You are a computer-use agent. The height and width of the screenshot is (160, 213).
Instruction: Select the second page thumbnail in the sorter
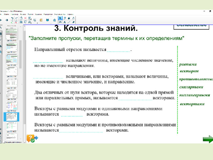pos(12,47)
